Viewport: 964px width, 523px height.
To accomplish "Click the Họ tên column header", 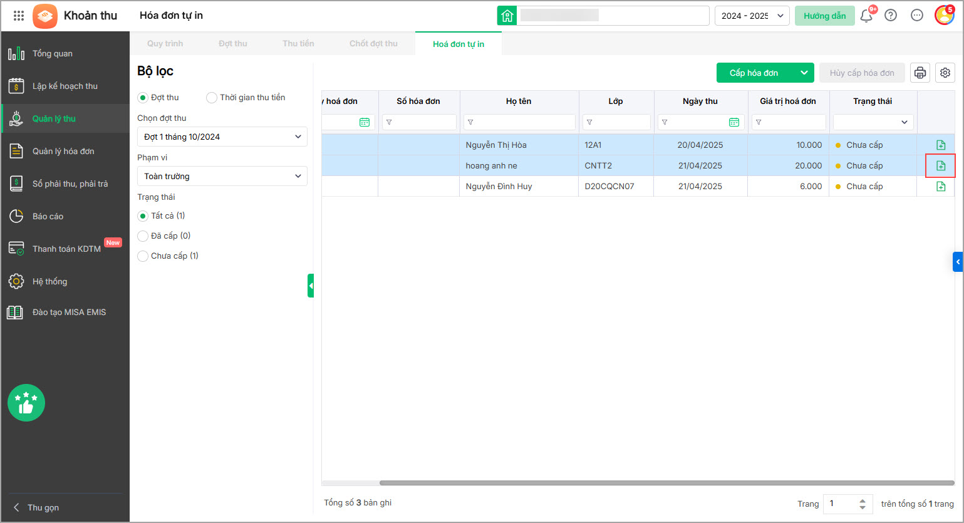I will [519, 101].
